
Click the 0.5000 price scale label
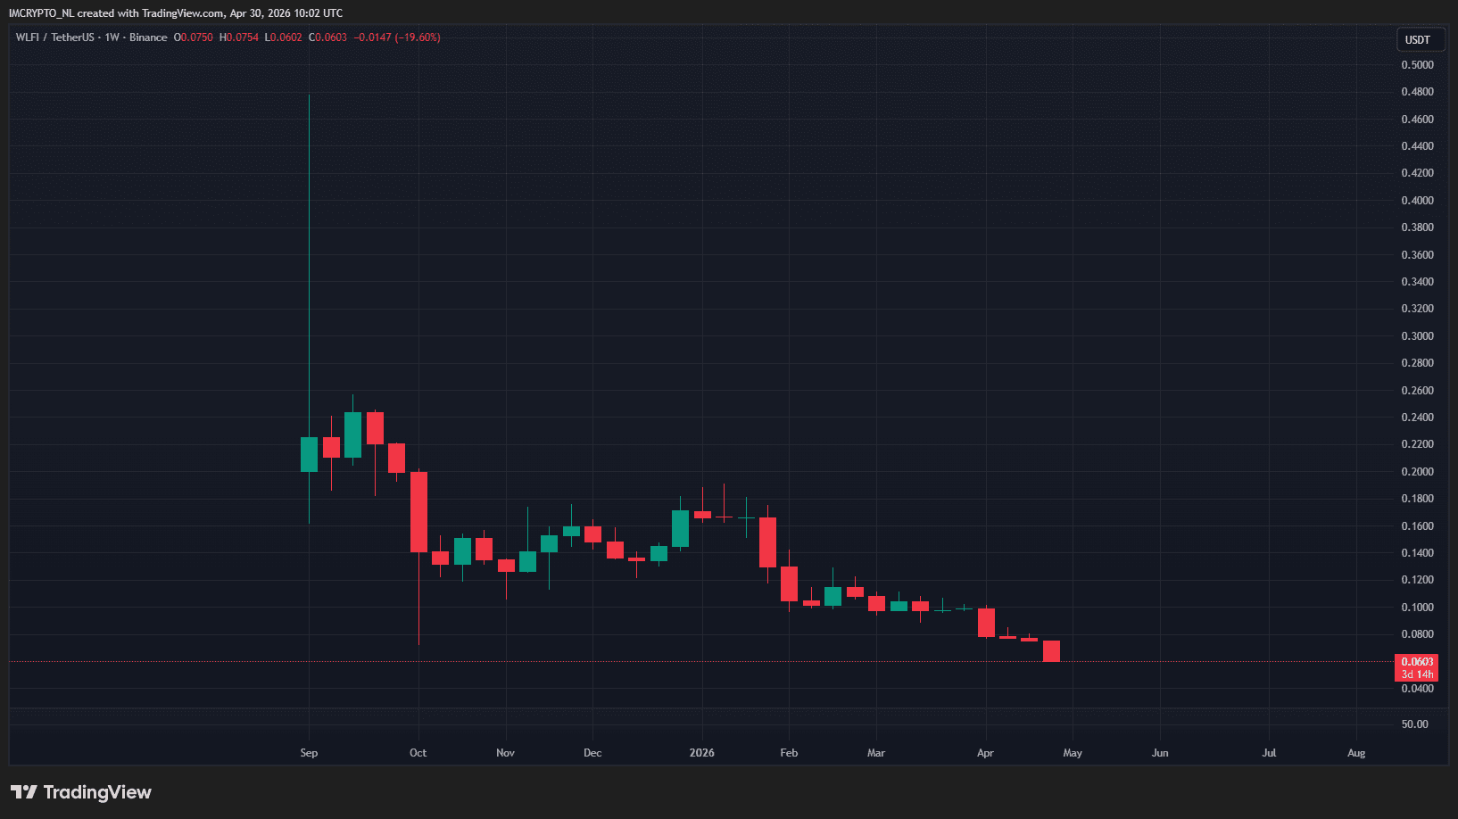click(1417, 65)
